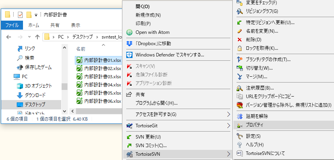The width and height of the screenshot is (334, 160).
Task: Open the quick access toolbar dropdown arrow
Action: 36,15
